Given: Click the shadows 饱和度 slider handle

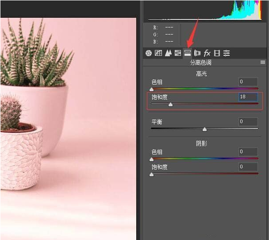Looking at the screenshot, I should (x=152, y=174).
